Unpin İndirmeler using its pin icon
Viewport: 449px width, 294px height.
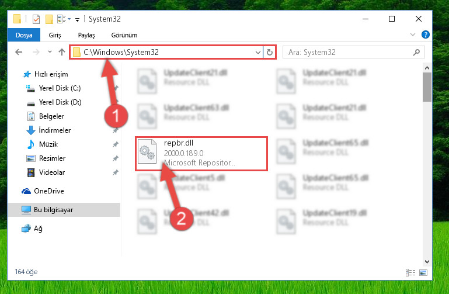tap(116, 131)
